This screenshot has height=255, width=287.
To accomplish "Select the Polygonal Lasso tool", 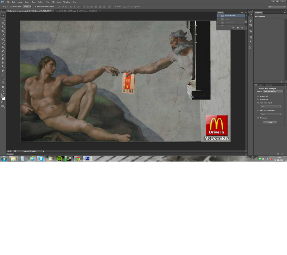I will click(x=3, y=23).
